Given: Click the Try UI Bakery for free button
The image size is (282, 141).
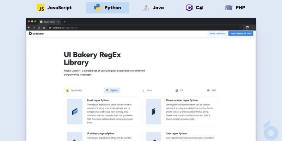Looking at the screenshot, I should point(240,33).
